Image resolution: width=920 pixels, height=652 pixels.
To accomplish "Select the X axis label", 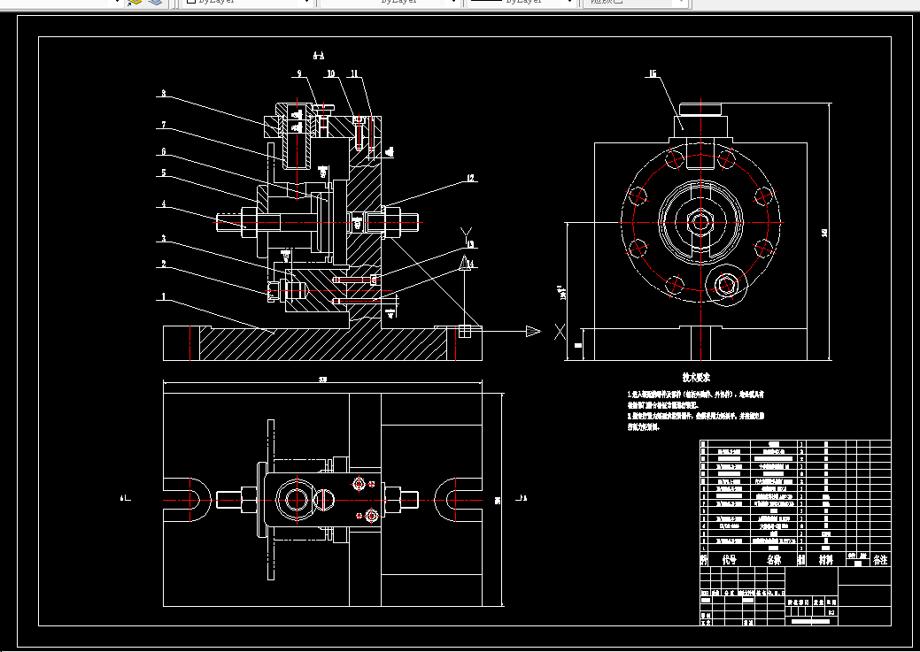I will pos(561,332).
